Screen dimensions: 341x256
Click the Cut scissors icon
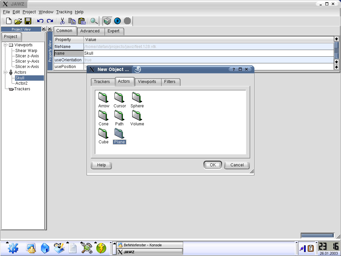62,21
